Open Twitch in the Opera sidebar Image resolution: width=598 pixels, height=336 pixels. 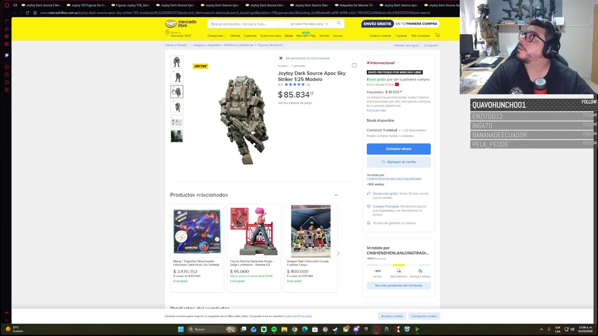point(7,55)
